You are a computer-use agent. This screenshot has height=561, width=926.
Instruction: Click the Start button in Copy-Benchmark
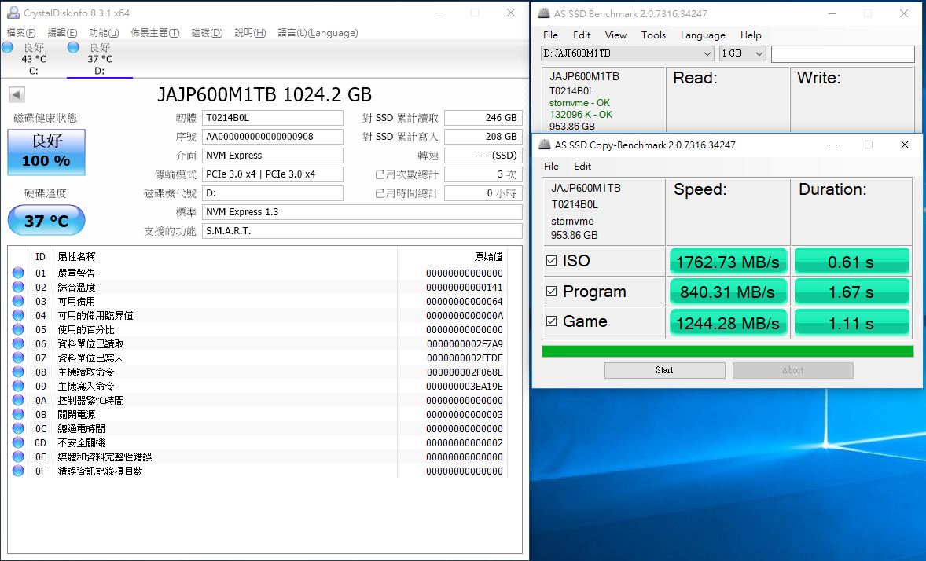(664, 370)
